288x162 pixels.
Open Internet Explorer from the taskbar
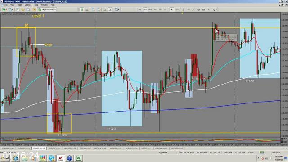(15, 158)
